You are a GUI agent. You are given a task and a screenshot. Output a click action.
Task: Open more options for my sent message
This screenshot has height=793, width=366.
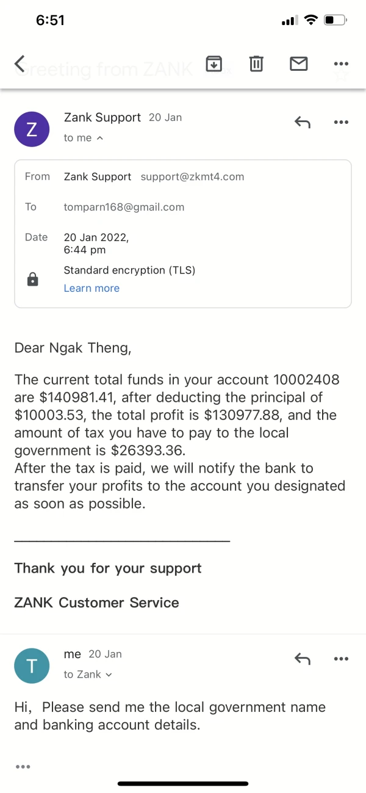coord(341,658)
